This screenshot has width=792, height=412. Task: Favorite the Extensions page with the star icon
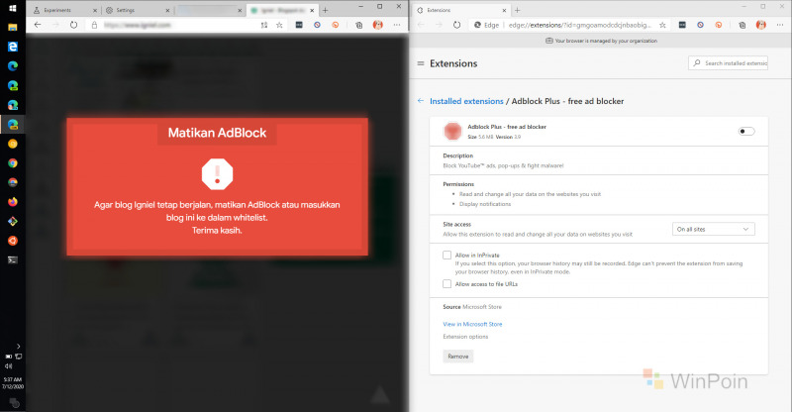click(662, 25)
